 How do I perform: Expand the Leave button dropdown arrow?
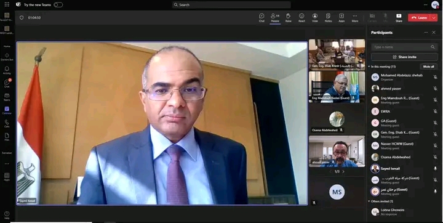[x=434, y=17]
